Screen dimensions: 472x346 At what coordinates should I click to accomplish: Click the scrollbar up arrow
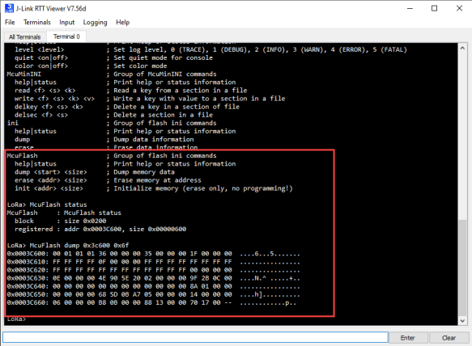click(462, 48)
